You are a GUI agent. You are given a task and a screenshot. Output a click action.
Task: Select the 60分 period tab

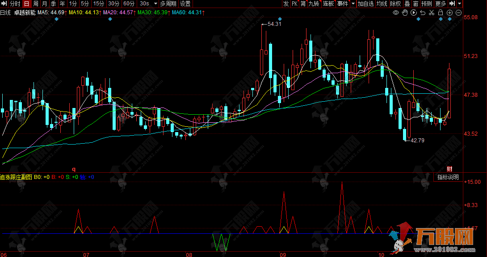[x=129, y=4]
